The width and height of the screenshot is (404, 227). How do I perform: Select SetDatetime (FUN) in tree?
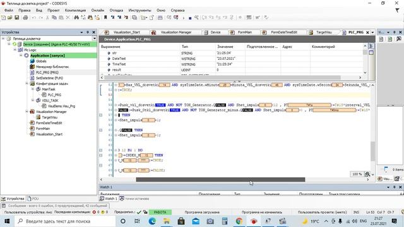[49, 78]
